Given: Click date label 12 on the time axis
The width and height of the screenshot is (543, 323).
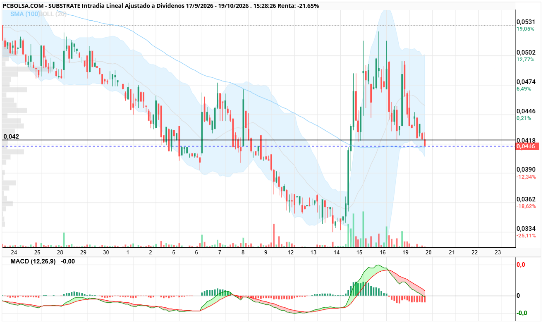Looking at the screenshot, I should coord(291,252).
